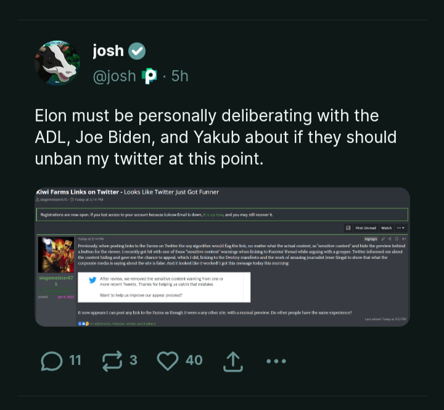The image size is (444, 410).
Task: Click the First Unread button in screenshot
Action: click(x=366, y=228)
